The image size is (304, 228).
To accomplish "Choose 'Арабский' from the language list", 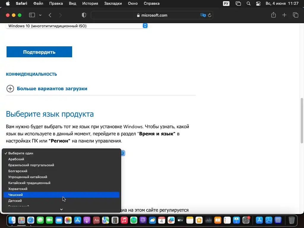I will click(61, 159).
